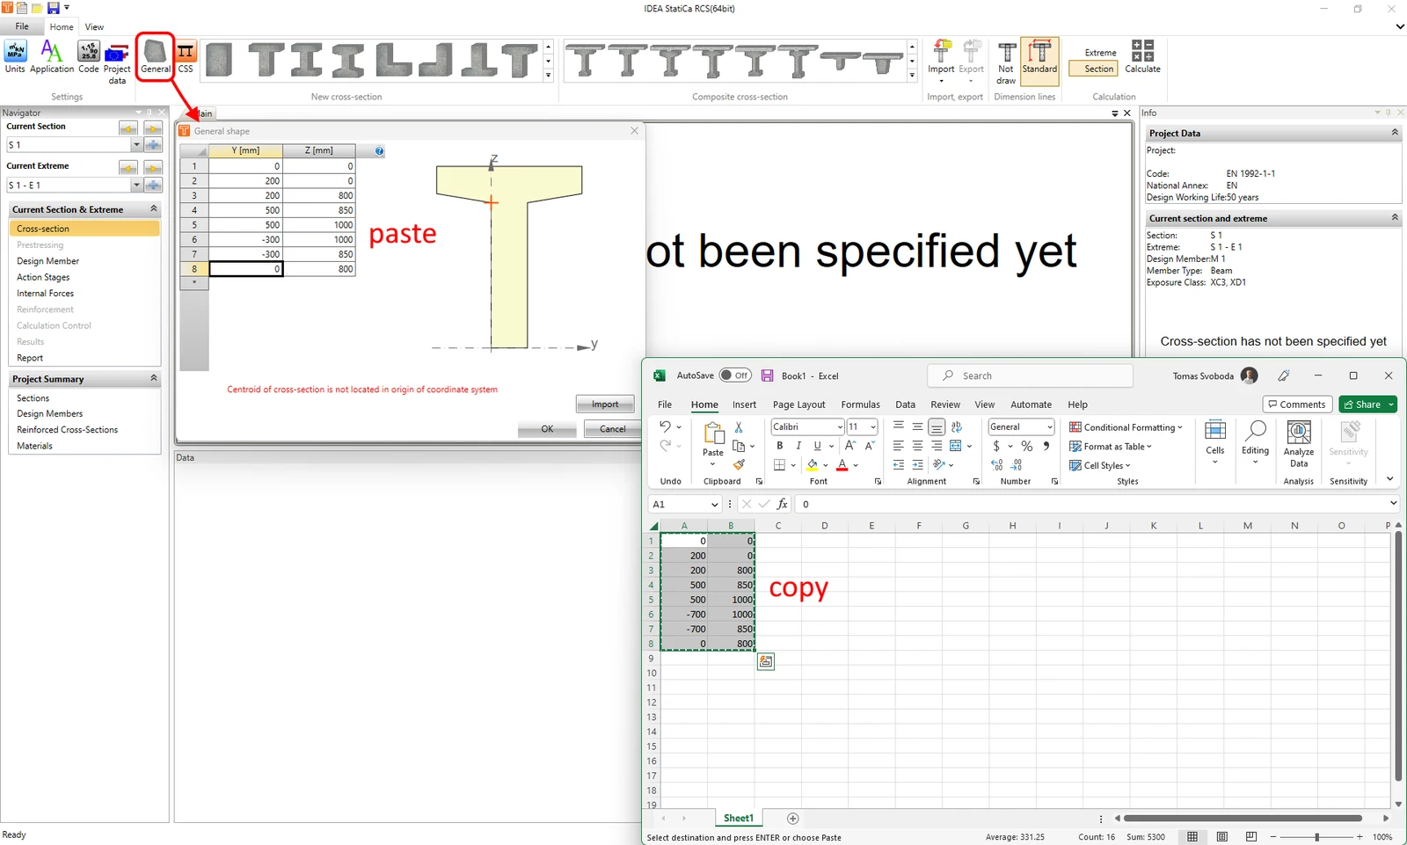Click the Excel Search box
Screen dimensions: 1407x845
1031,375
